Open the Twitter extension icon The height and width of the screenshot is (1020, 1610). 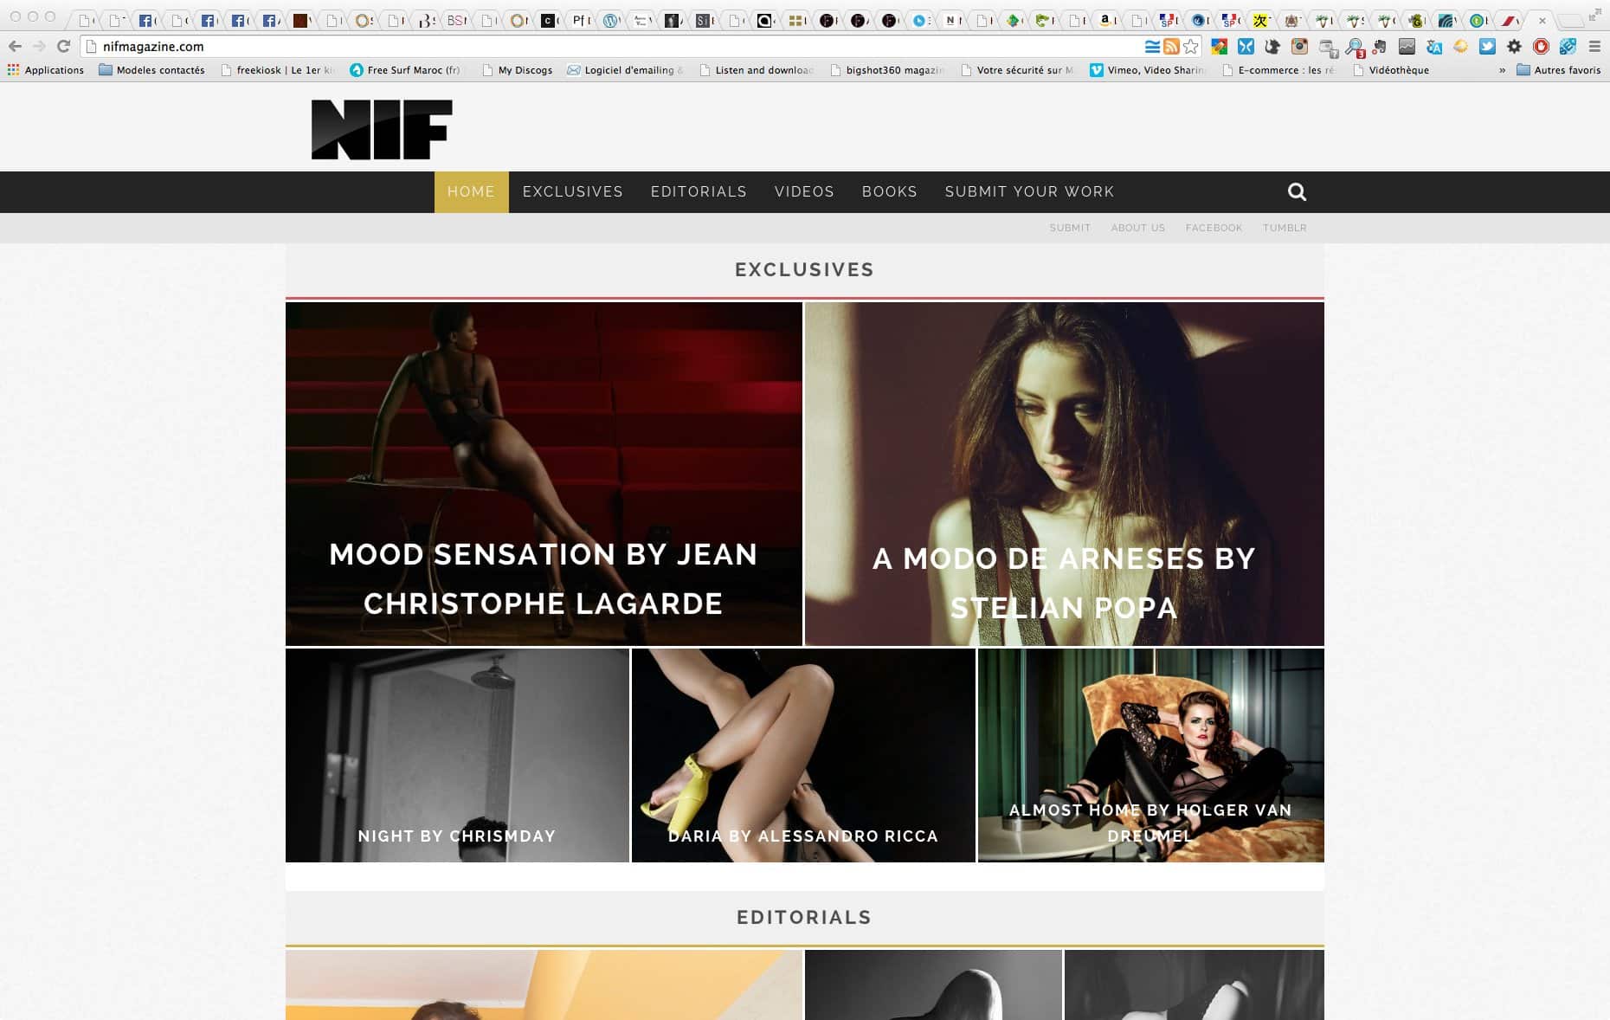click(1487, 47)
